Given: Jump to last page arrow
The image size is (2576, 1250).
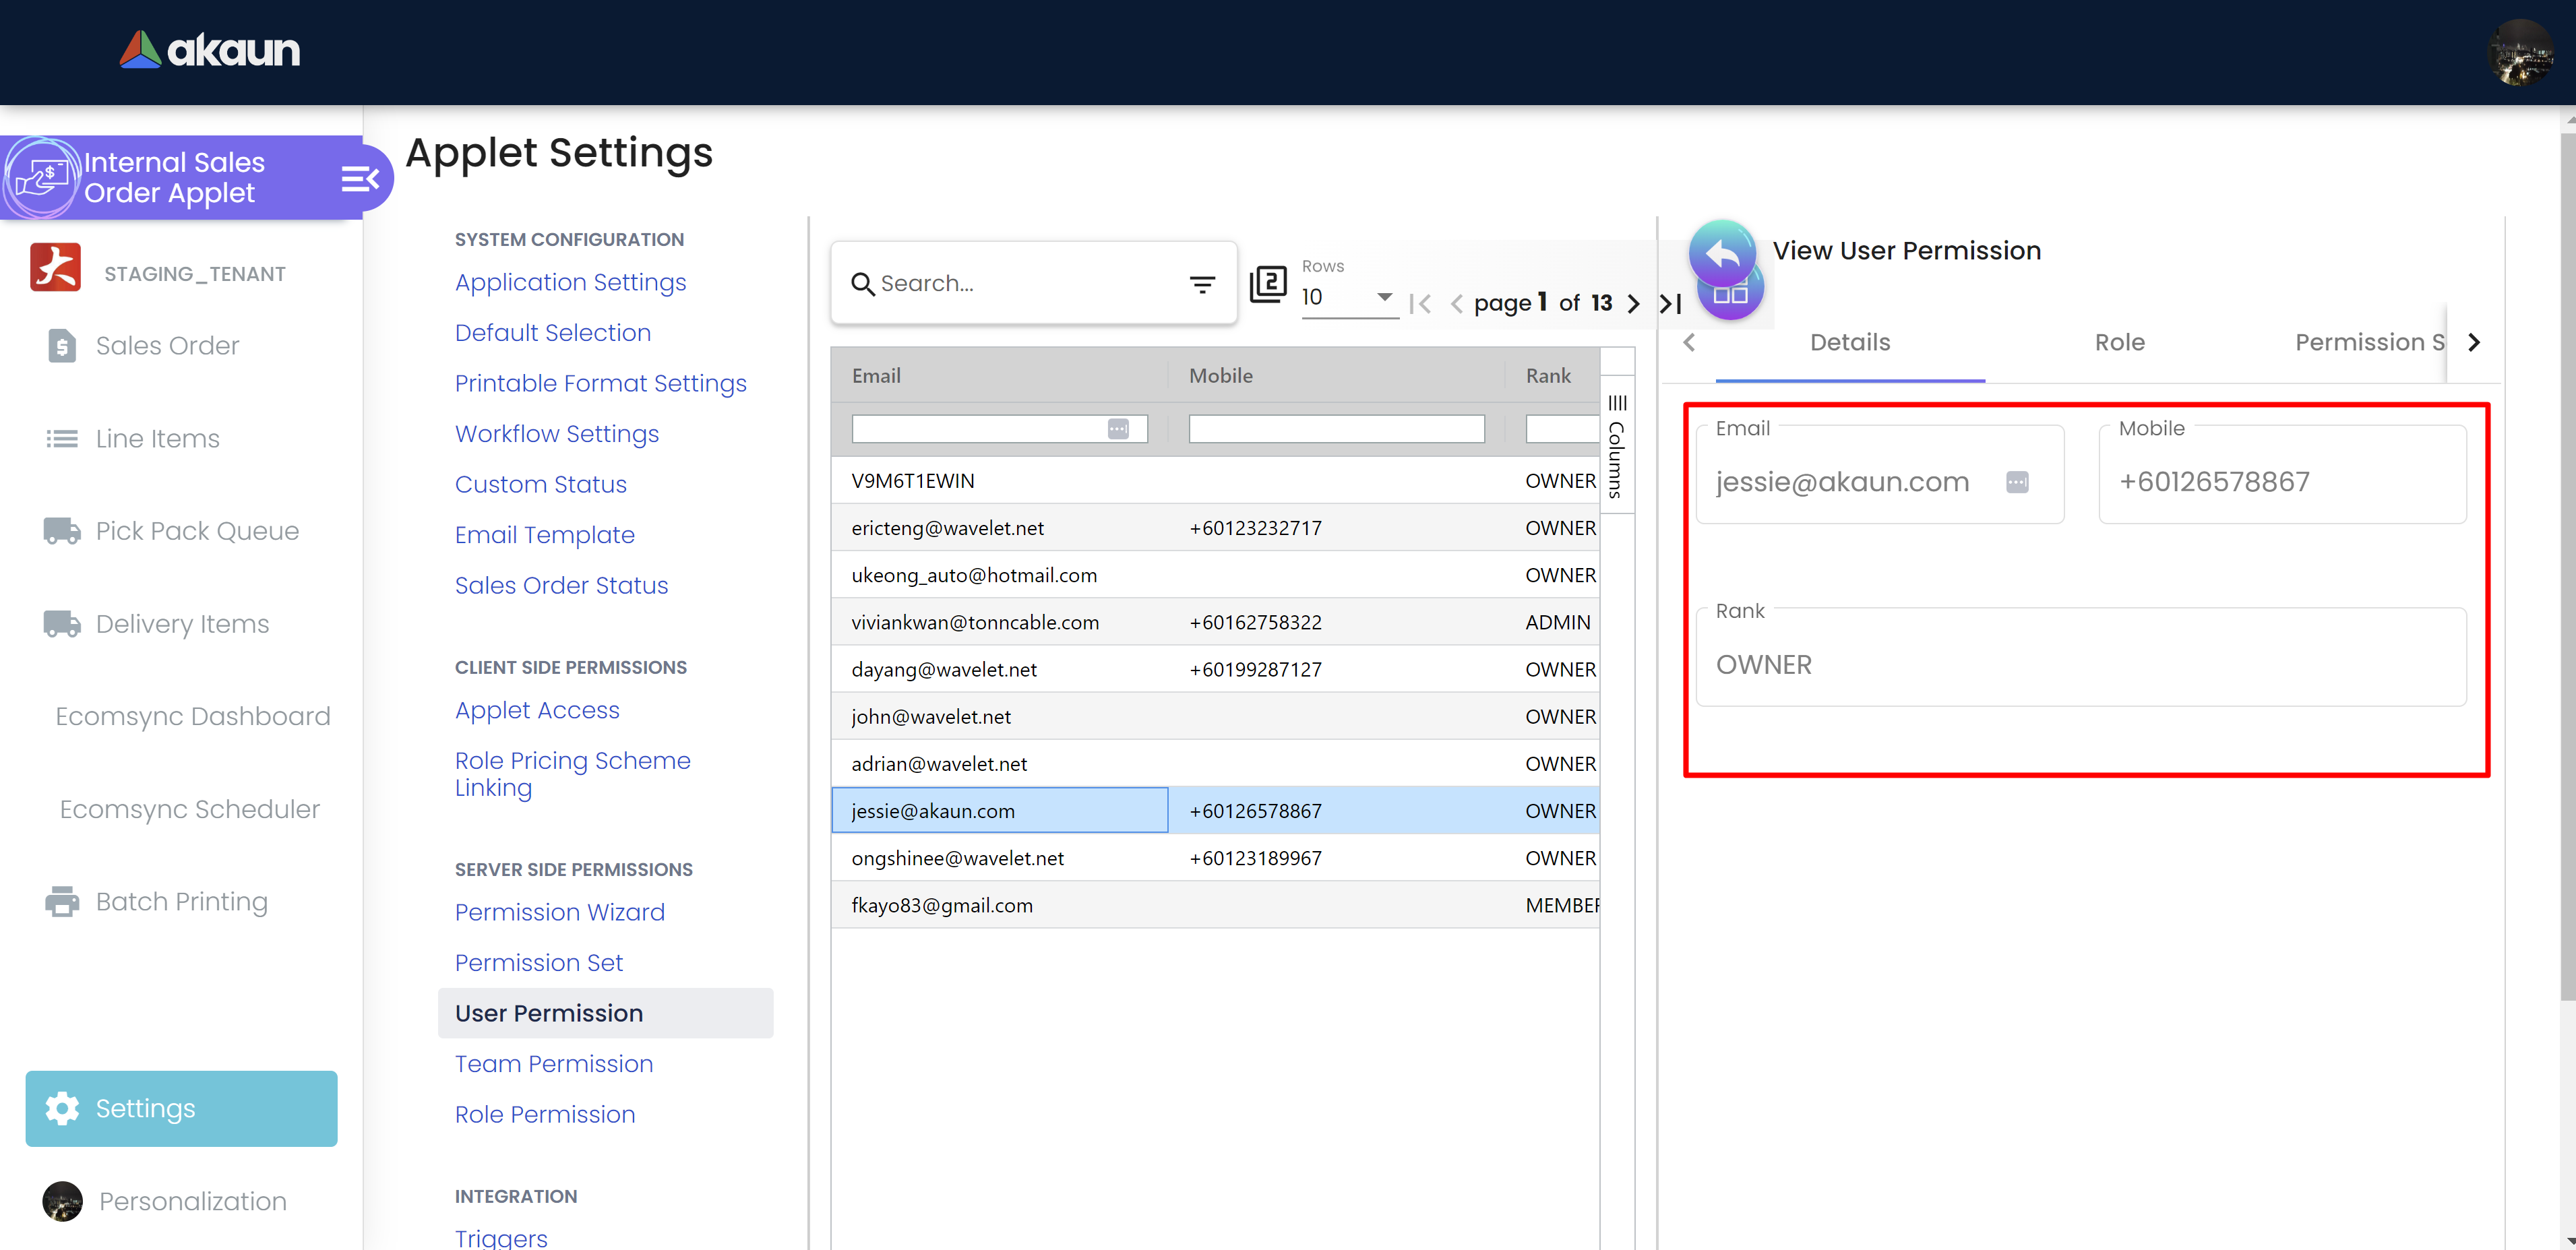Looking at the screenshot, I should point(1670,303).
